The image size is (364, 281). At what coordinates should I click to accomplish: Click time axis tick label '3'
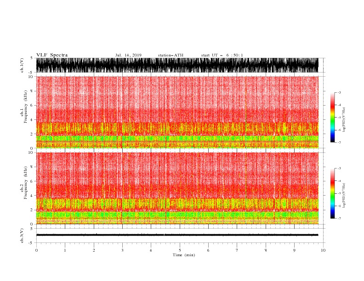(122, 250)
